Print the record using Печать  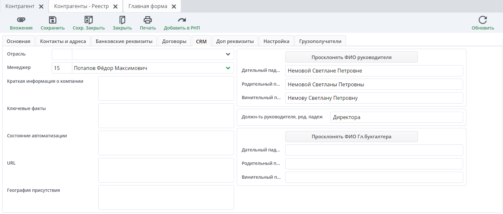pos(148,22)
